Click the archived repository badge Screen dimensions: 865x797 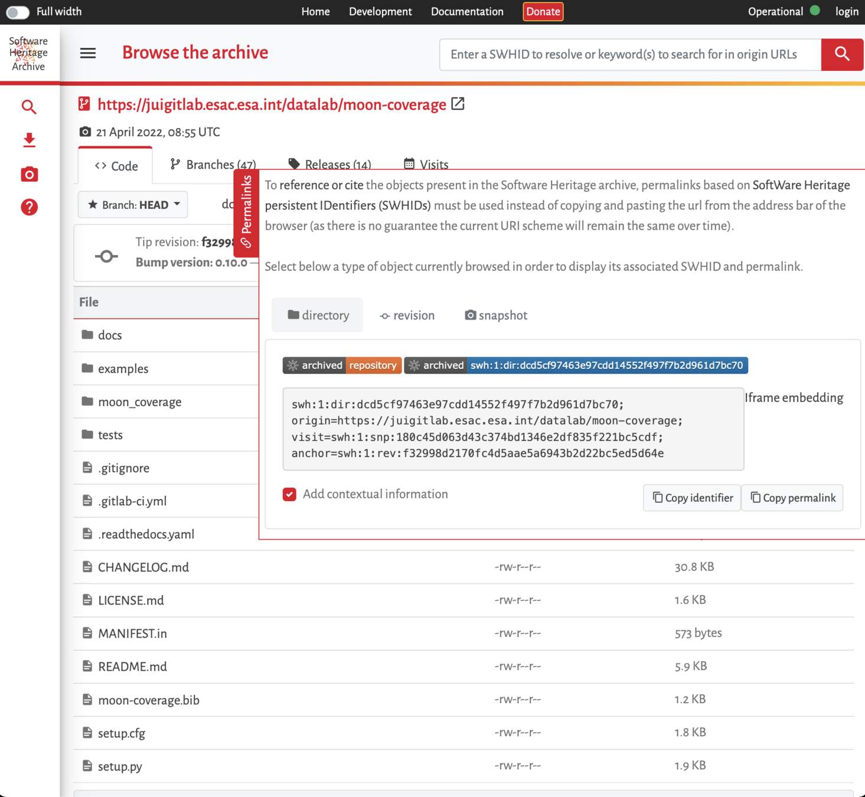pyautogui.click(x=342, y=365)
